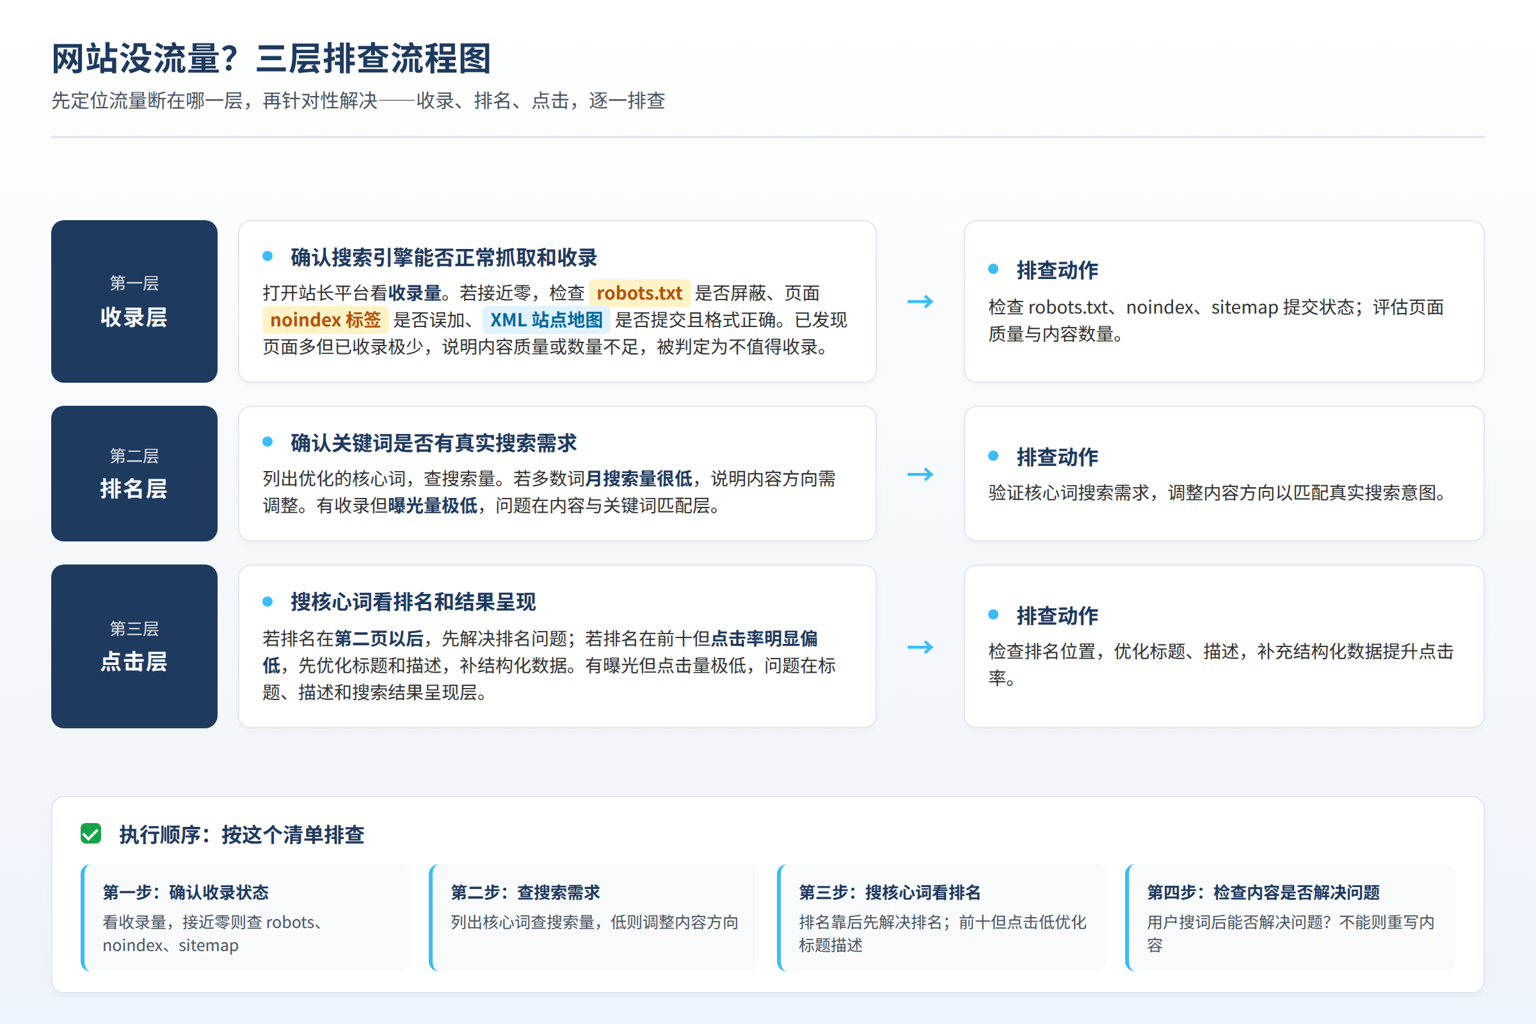Open the 第三步：搜核心词看排名 card
Screen dimensions: 1536x1024
942,918
